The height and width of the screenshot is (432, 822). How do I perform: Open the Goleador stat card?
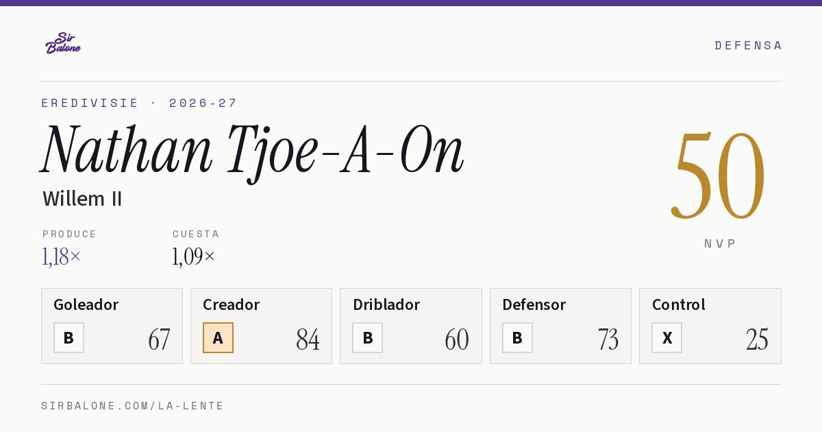pyautogui.click(x=112, y=326)
